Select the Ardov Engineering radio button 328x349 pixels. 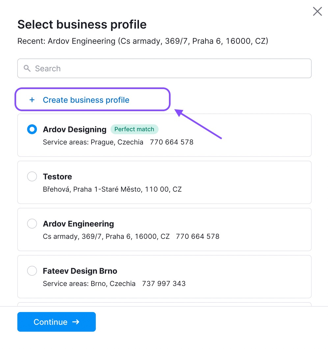pyautogui.click(x=32, y=224)
